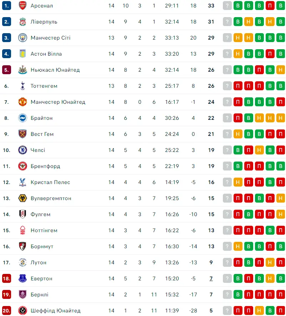286x316 pixels.
Task: Open Manchester City's crest icon
Action: click(x=22, y=38)
